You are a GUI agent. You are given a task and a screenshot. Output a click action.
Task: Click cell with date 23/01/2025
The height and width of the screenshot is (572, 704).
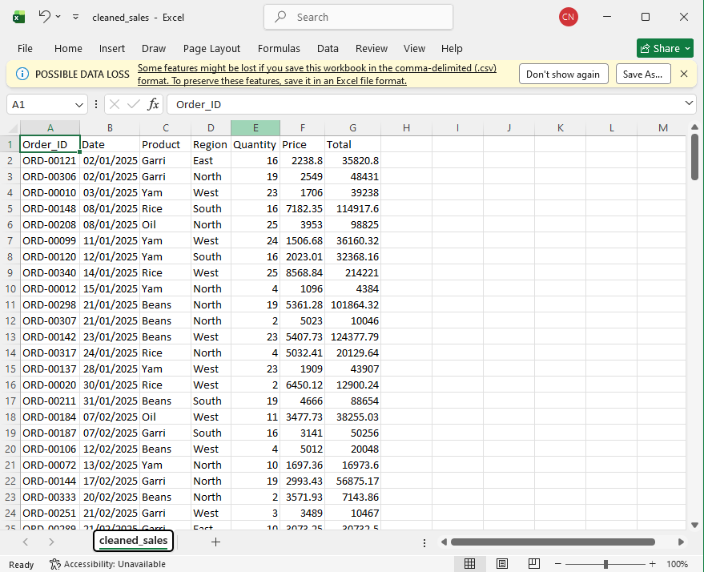[110, 336]
